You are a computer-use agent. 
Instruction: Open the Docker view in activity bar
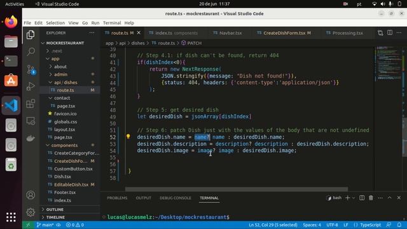pyautogui.click(x=31, y=138)
